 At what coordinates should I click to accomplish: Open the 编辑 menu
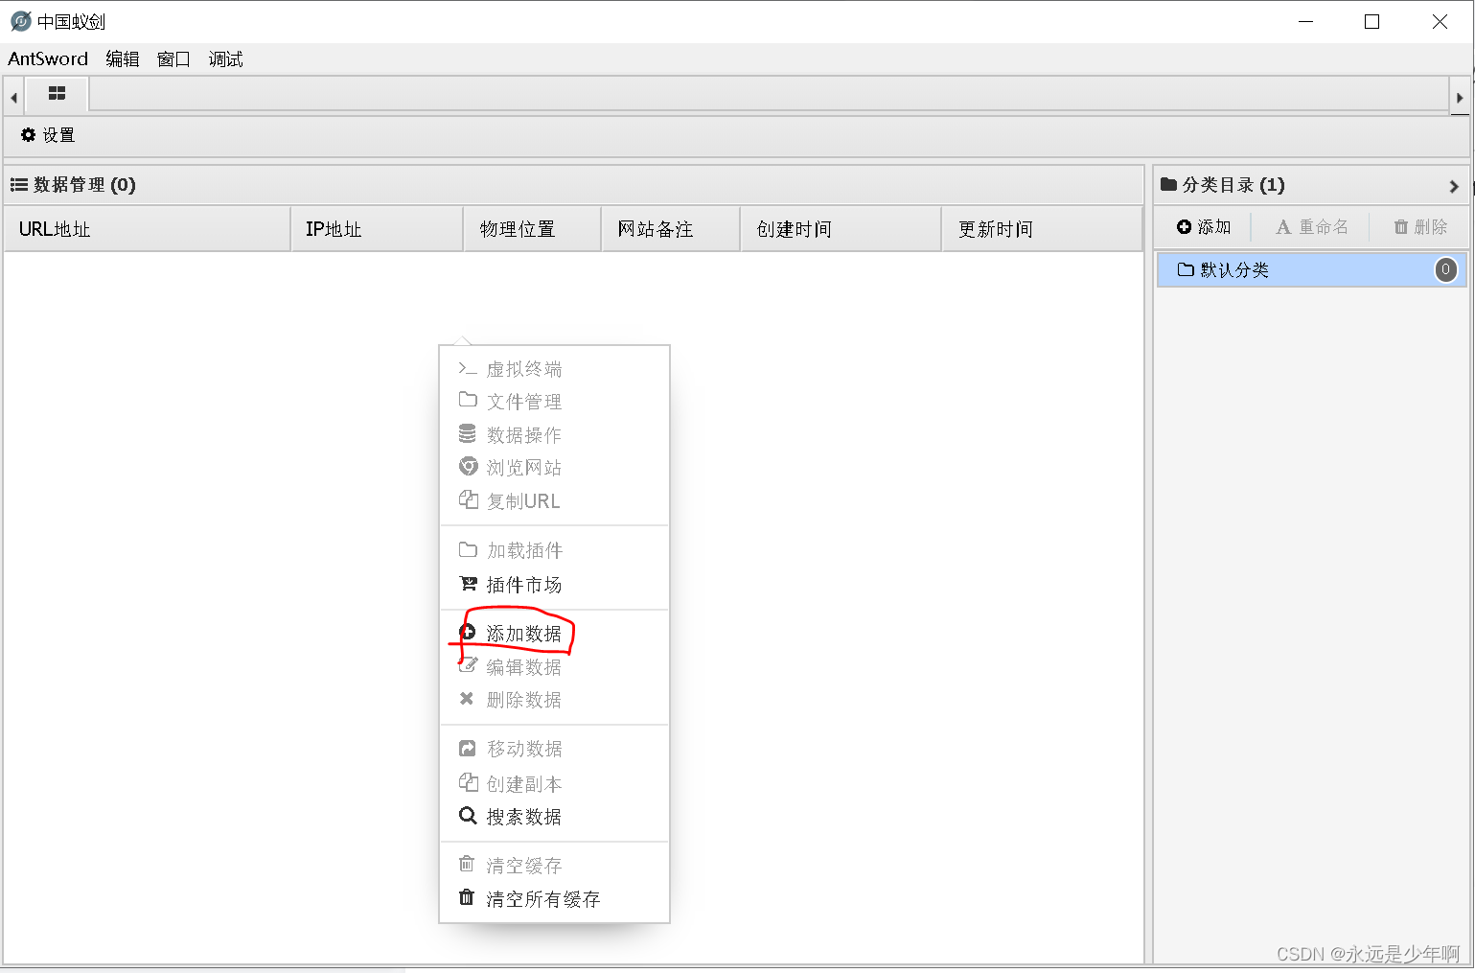[123, 58]
